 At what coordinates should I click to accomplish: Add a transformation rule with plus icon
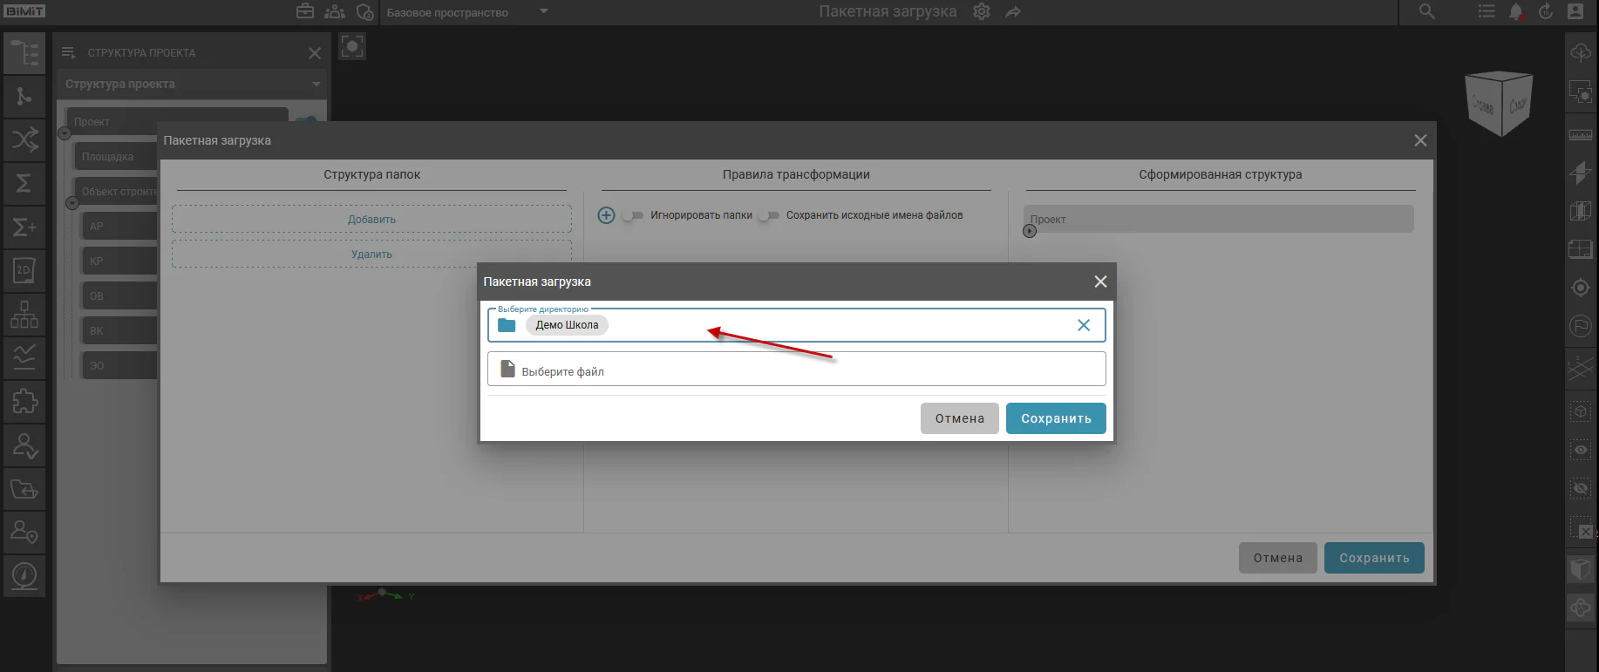606,215
